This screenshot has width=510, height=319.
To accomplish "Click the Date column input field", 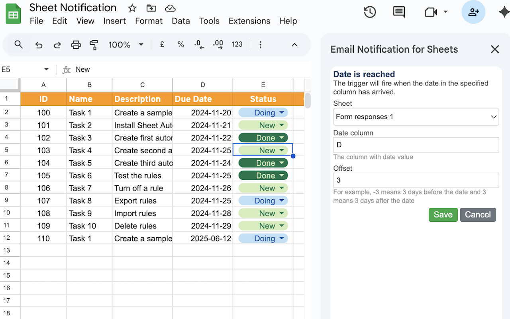I will [x=416, y=145].
